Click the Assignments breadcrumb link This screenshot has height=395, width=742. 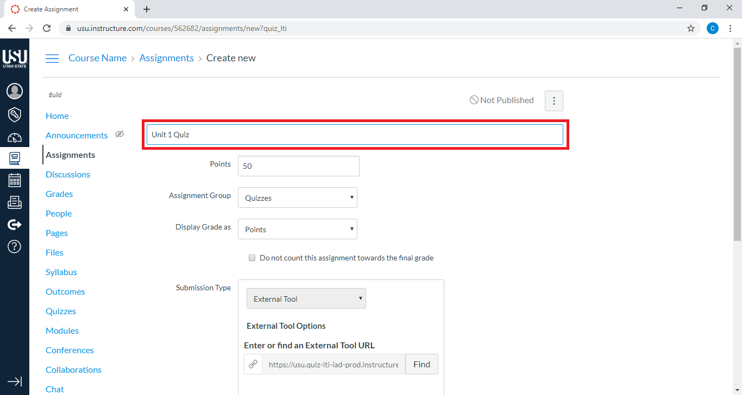click(166, 58)
